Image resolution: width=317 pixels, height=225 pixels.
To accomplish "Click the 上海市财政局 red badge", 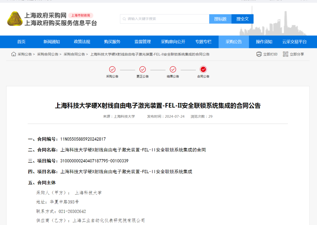I will click(x=81, y=15).
